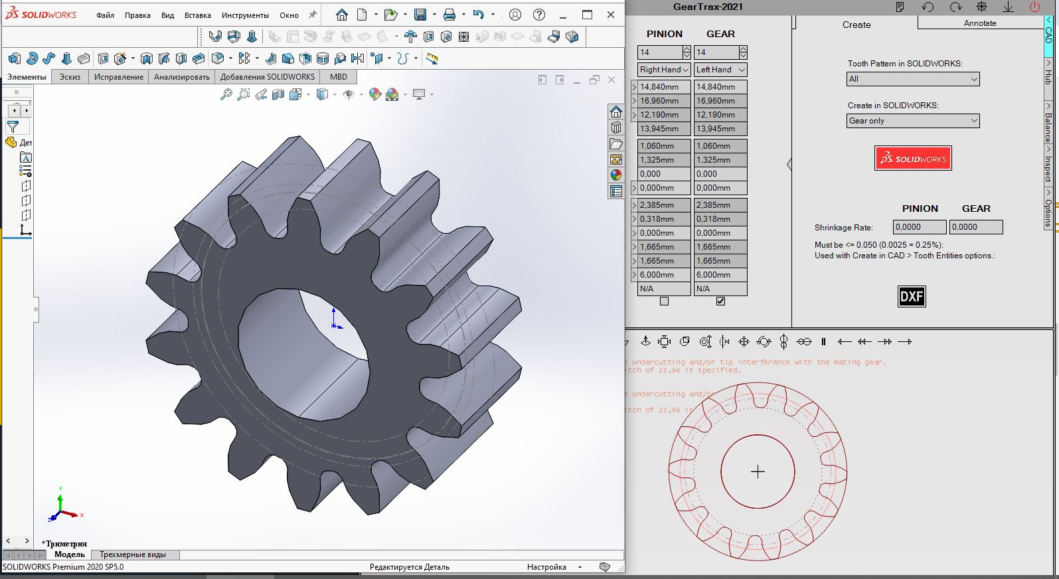Increase pinion teeth count with up stepper

click(x=687, y=48)
